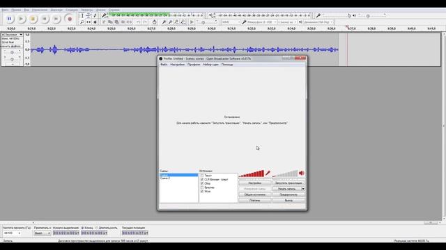
Task: Open the recording channels dropdown
Action: pos(287,22)
